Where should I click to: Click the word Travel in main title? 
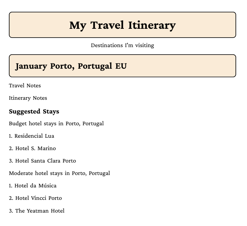coord(107,25)
